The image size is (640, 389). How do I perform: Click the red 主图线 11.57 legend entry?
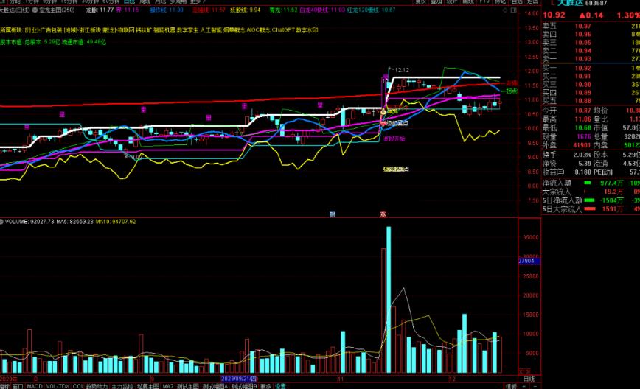tap(209, 10)
